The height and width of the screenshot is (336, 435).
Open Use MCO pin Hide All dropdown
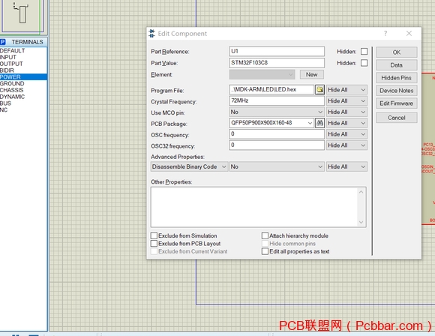346,112
